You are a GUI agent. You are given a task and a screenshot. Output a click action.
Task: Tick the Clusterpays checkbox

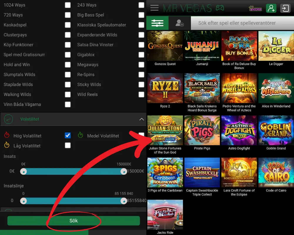(68, 35)
